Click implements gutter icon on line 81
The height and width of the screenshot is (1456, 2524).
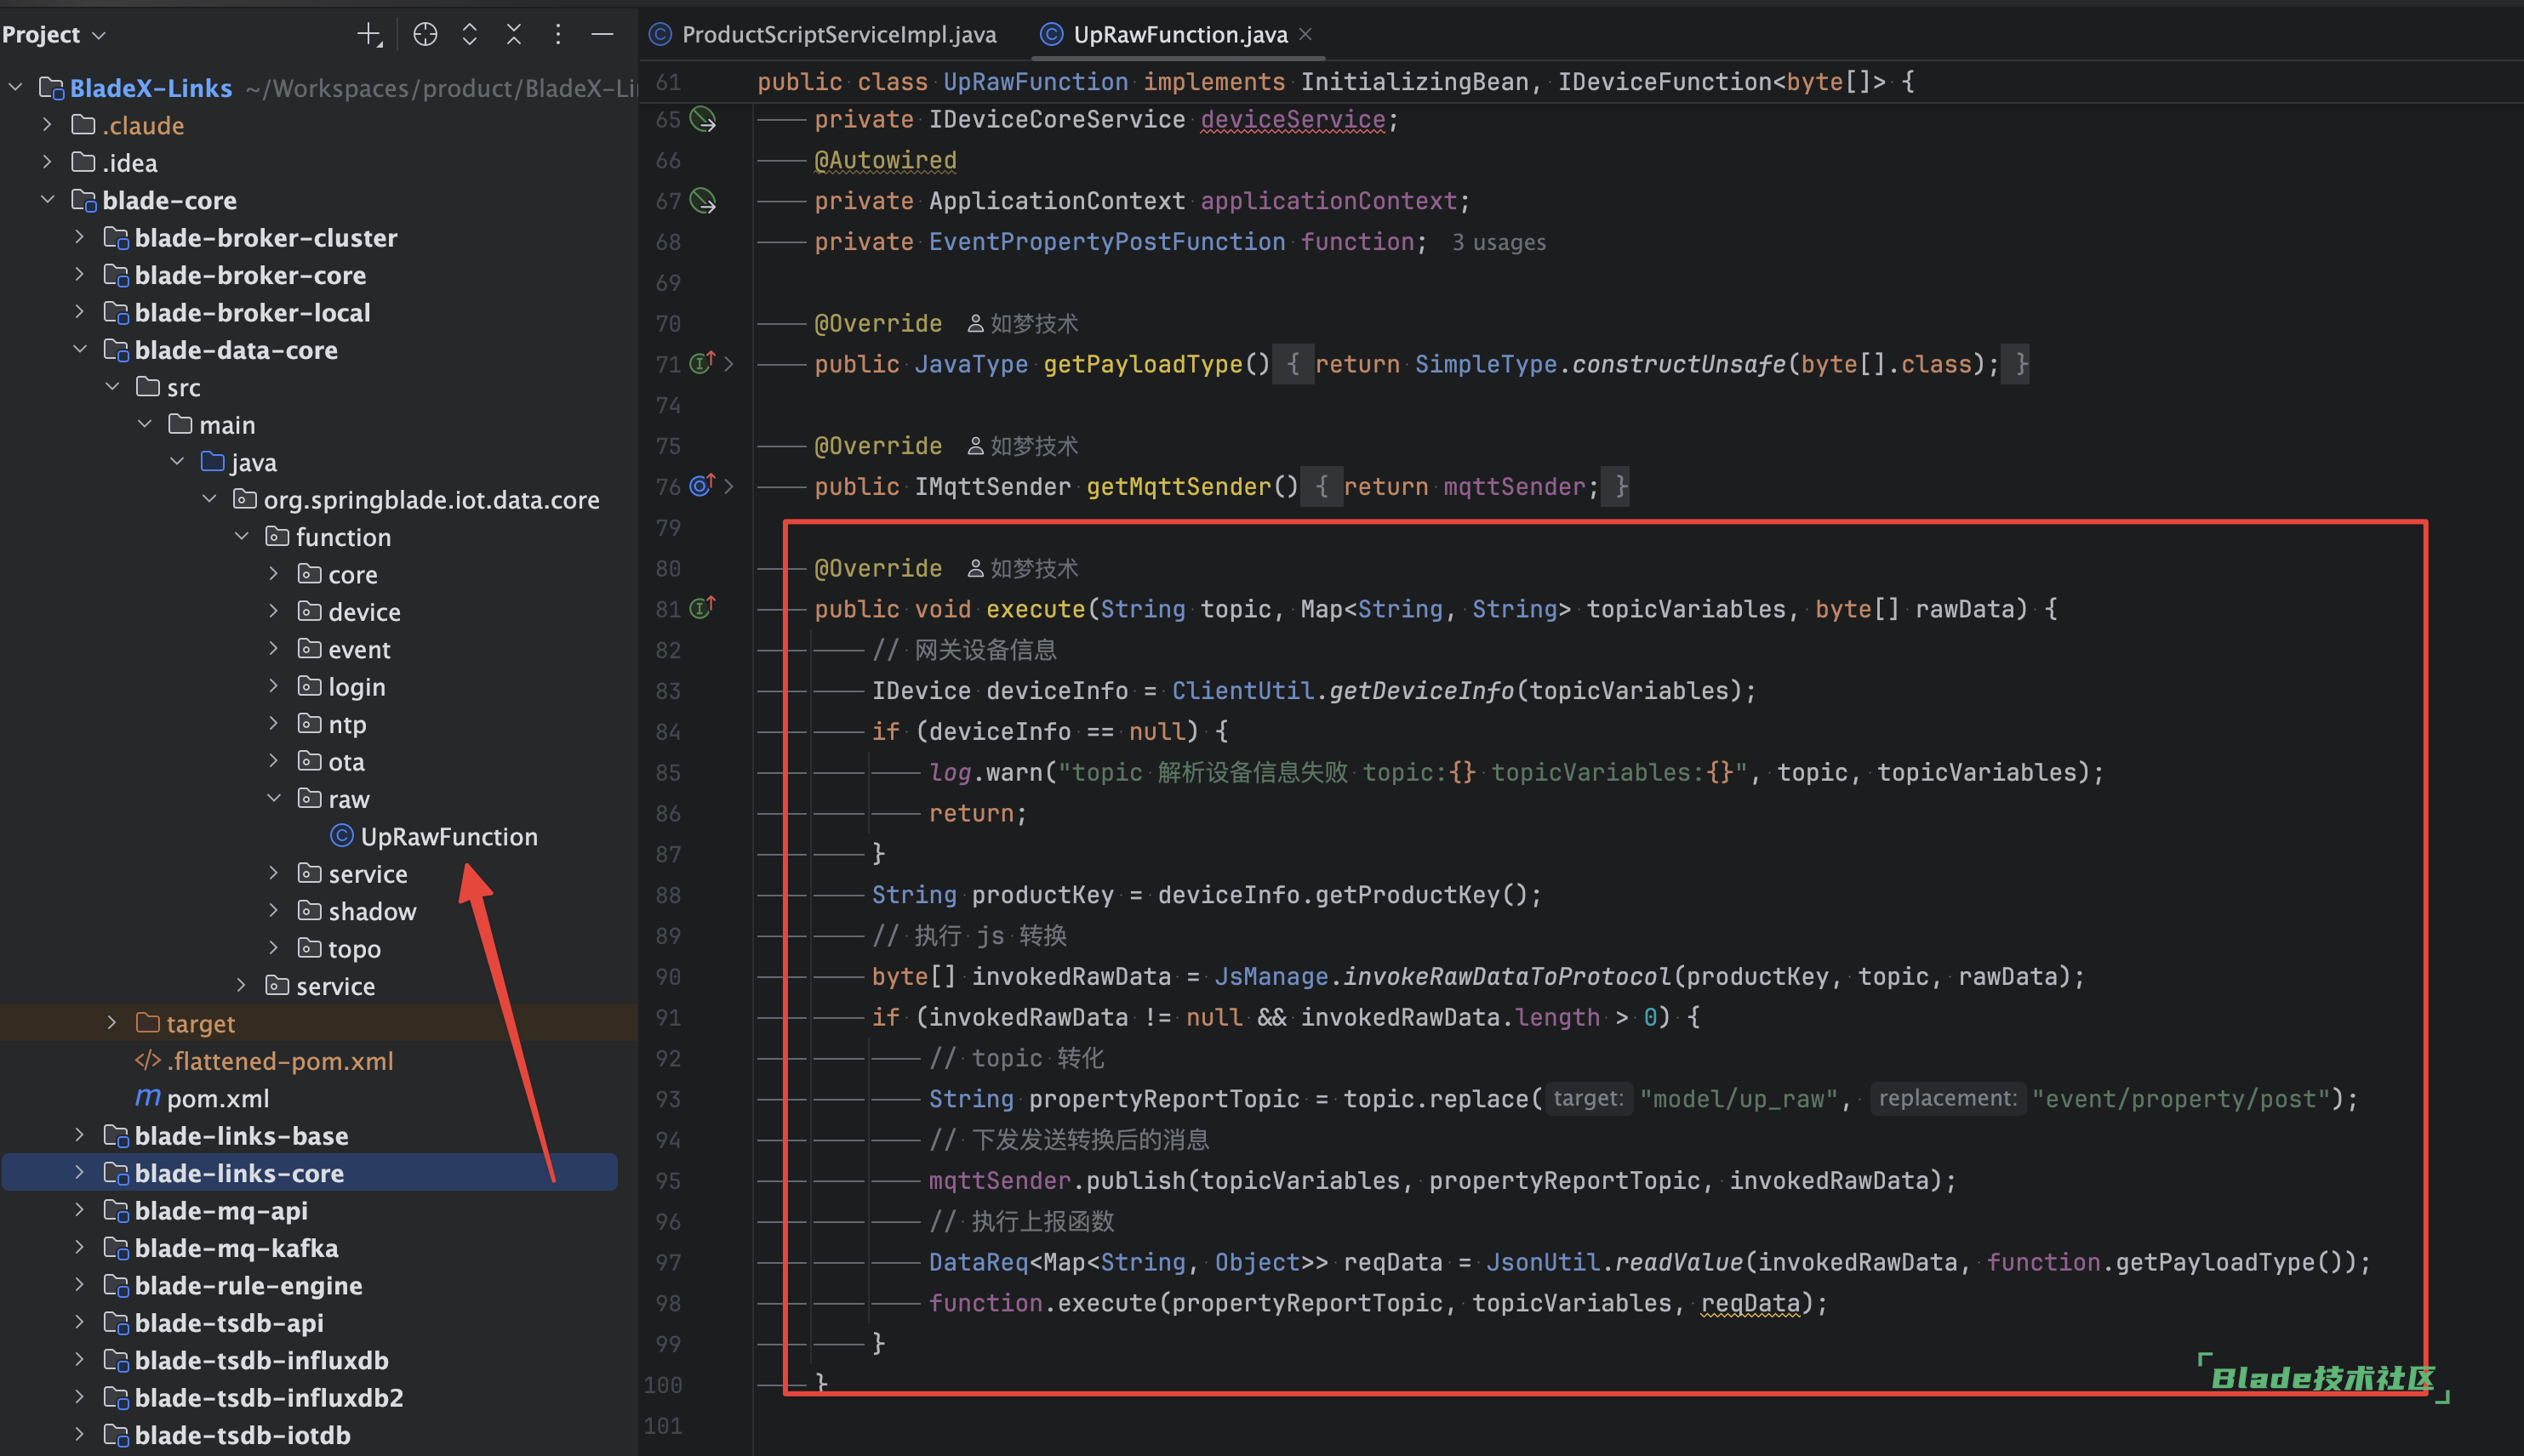(702, 608)
